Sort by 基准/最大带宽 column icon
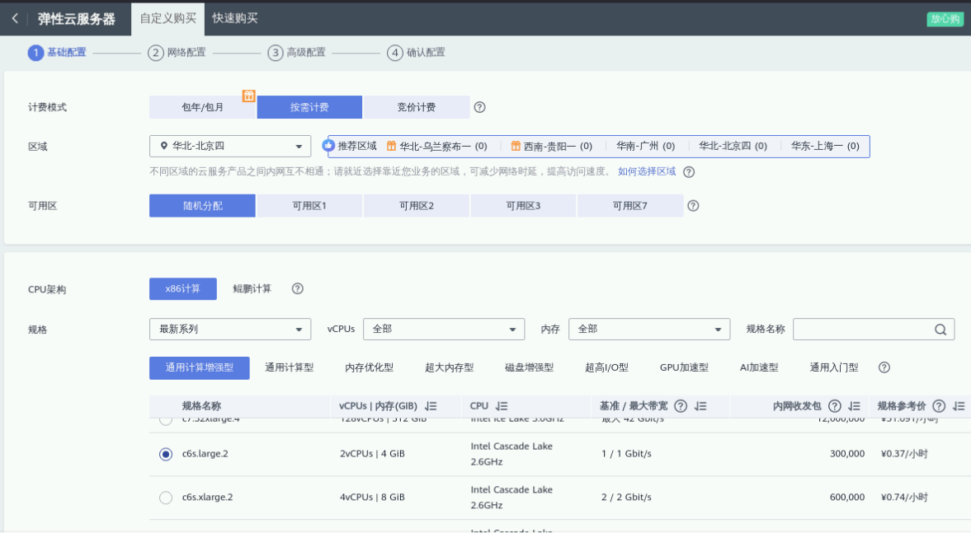The width and height of the screenshot is (971, 533). [700, 406]
